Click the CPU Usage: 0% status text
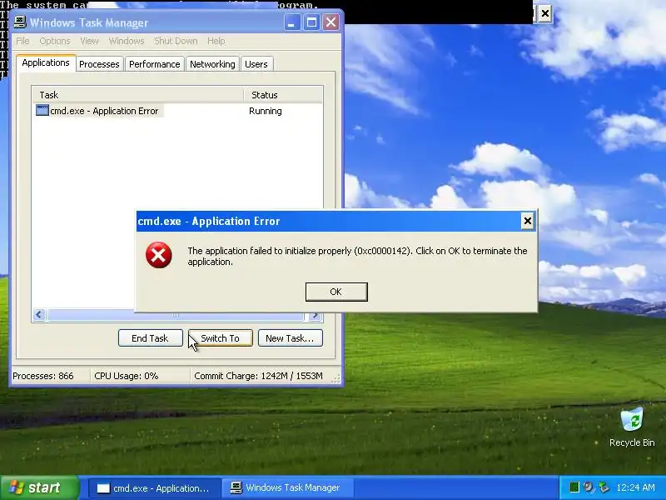Viewport: 666px width, 500px height. point(127,376)
